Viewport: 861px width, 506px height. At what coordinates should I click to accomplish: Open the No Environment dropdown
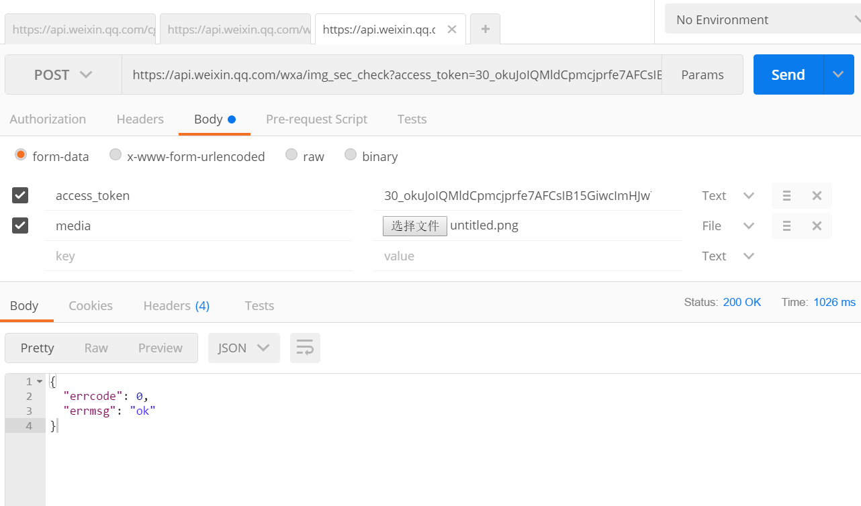(x=763, y=19)
